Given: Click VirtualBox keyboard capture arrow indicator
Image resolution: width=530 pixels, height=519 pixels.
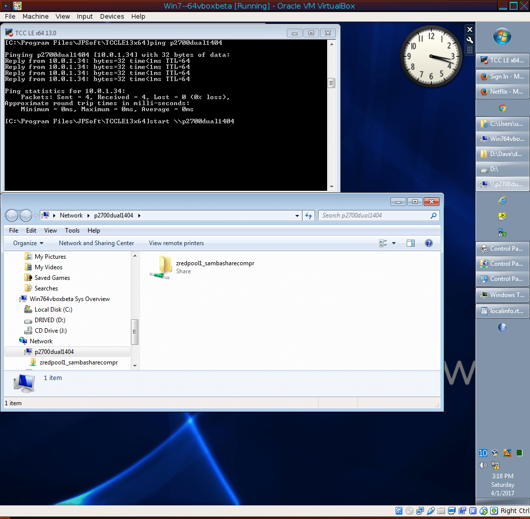Looking at the screenshot, I should (494, 511).
